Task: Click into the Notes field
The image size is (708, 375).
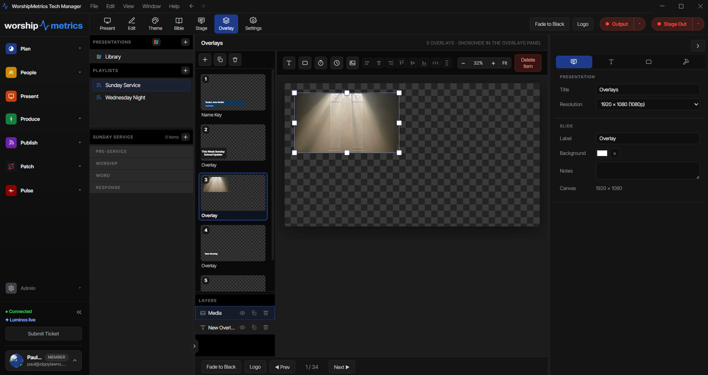Action: 648,171
